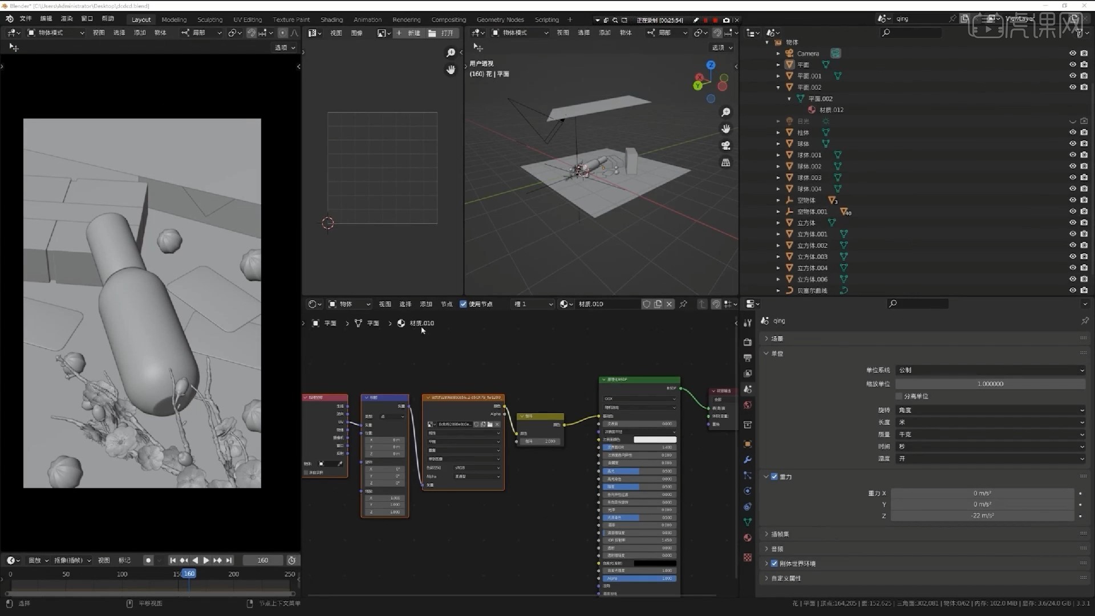Switch perspective/orthographic grid icon in viewport
The height and width of the screenshot is (616, 1095).
(x=725, y=163)
